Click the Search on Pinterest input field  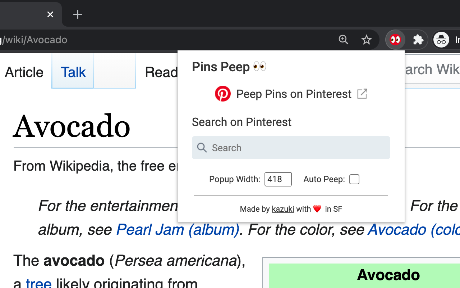[291, 148]
